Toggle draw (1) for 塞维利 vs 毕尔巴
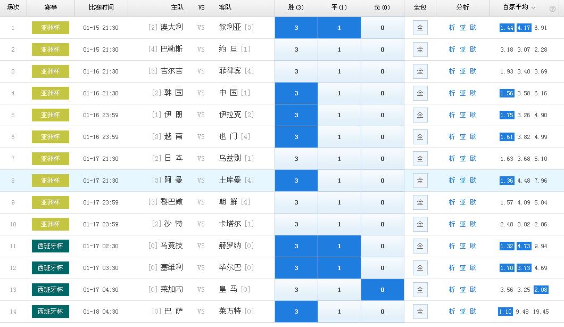The width and height of the screenshot is (564, 327). pos(339,268)
